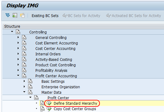164x112 pixels.
Task: Select the Master Data label
Action: tap(51, 93)
